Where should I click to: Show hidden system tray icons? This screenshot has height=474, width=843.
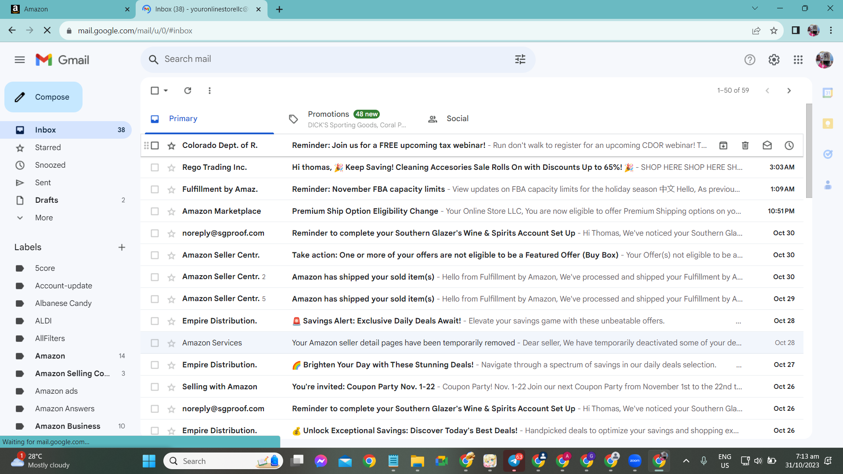coord(686,461)
